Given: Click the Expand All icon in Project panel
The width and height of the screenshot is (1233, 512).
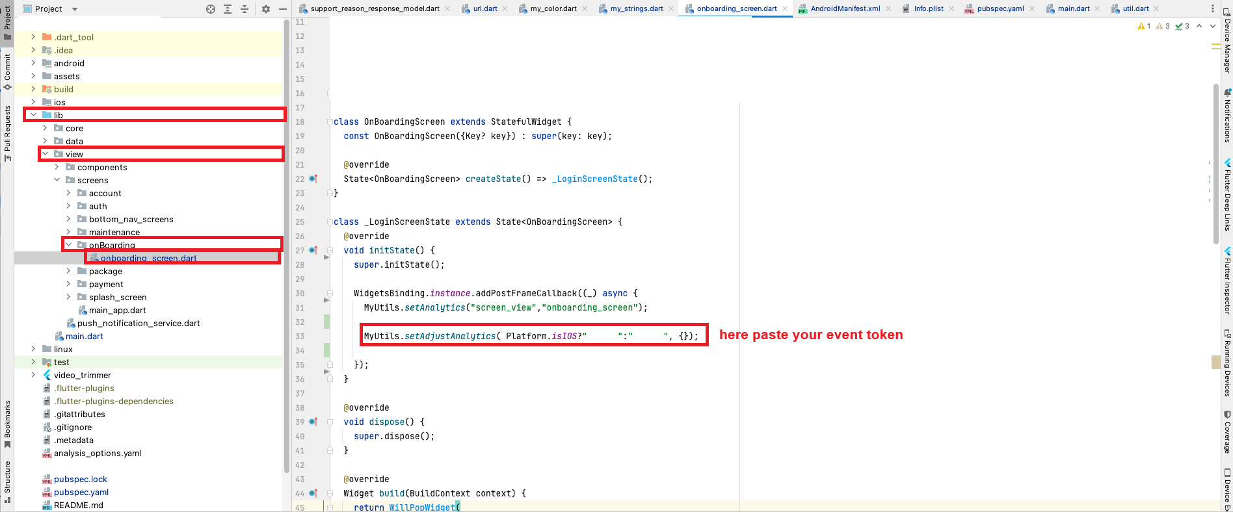Looking at the screenshot, I should [228, 9].
